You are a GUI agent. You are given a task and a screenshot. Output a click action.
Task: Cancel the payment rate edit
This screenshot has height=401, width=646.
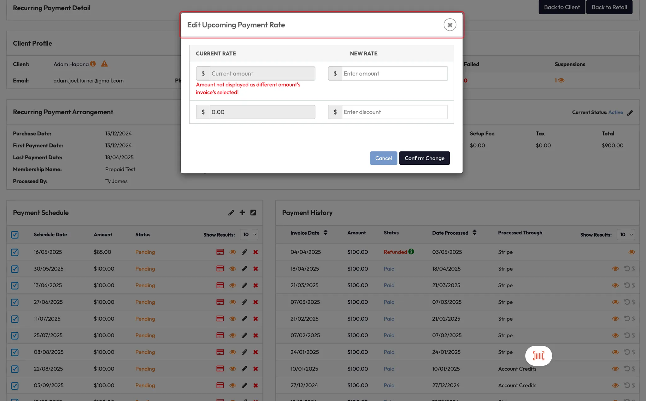click(x=383, y=158)
